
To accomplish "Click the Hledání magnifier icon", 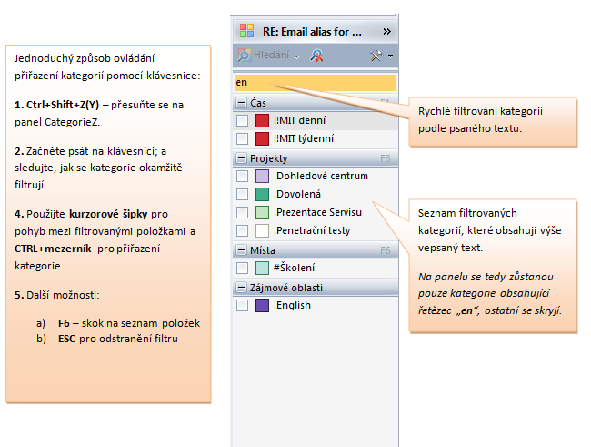I will pyautogui.click(x=245, y=56).
